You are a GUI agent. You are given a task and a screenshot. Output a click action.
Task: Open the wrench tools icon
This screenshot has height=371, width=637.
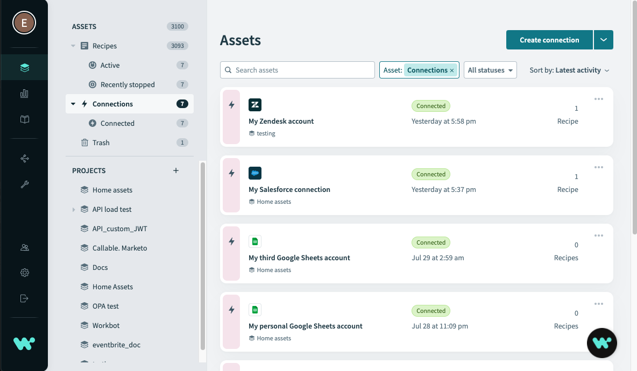pos(24,184)
